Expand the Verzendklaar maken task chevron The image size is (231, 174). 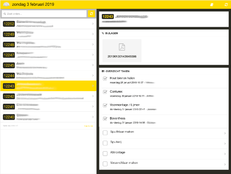tap(225, 164)
